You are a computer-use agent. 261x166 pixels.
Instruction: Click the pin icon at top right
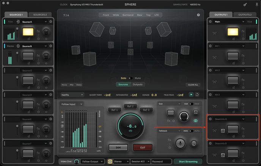(x=256, y=5)
